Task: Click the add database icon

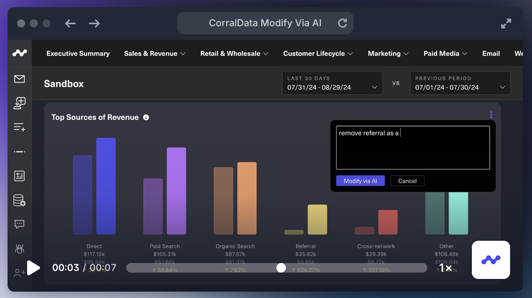Action: click(x=20, y=200)
